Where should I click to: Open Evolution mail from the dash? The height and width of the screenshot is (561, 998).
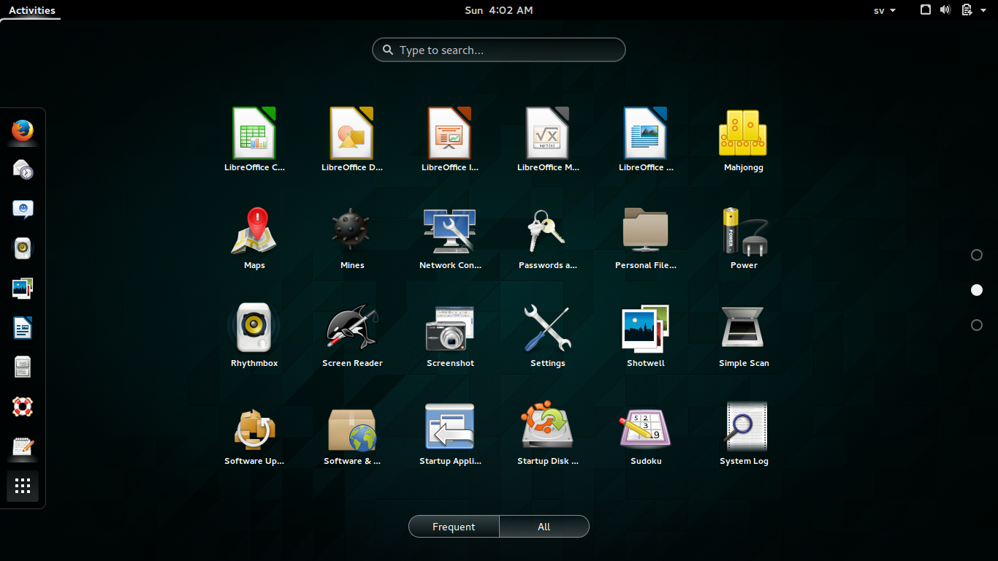tap(23, 170)
